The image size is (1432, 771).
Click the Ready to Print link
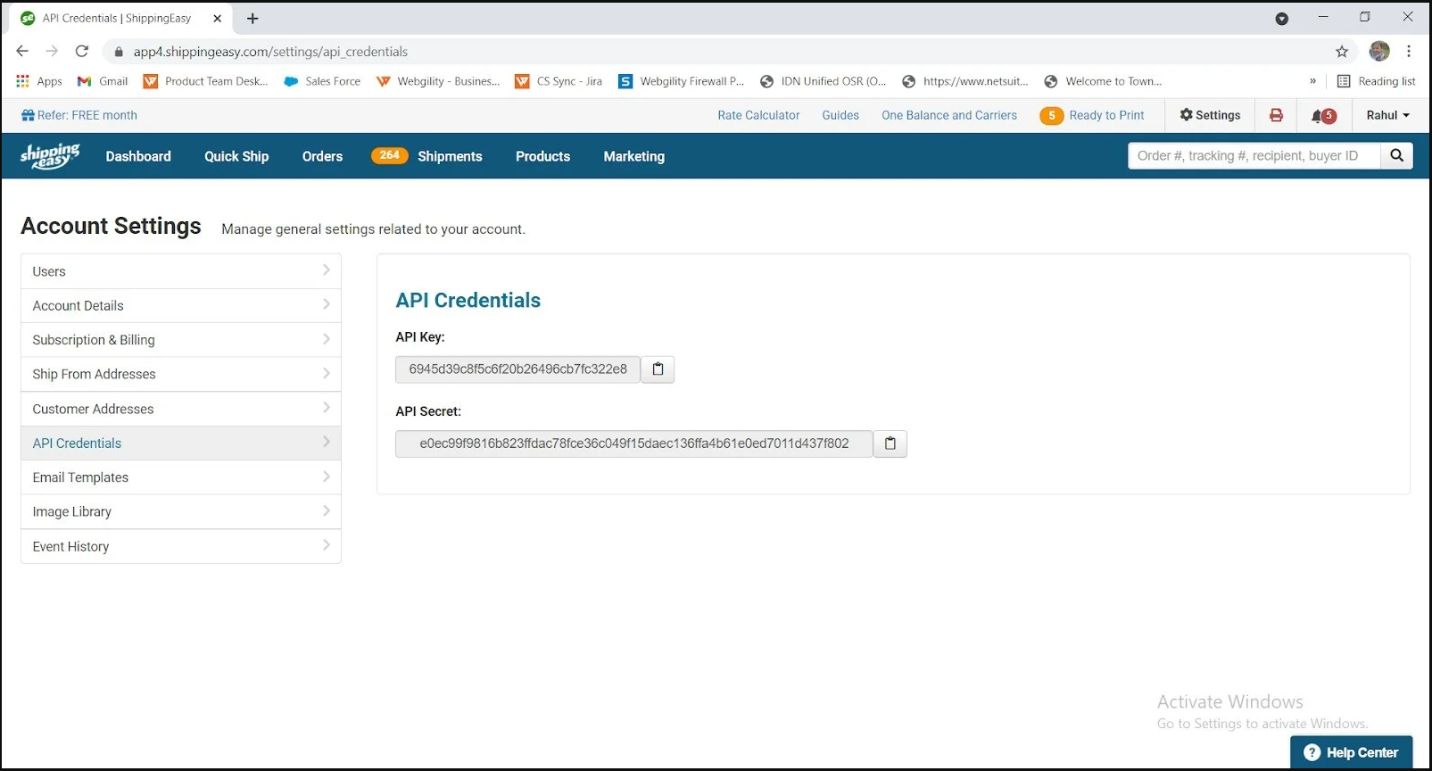tap(1106, 115)
